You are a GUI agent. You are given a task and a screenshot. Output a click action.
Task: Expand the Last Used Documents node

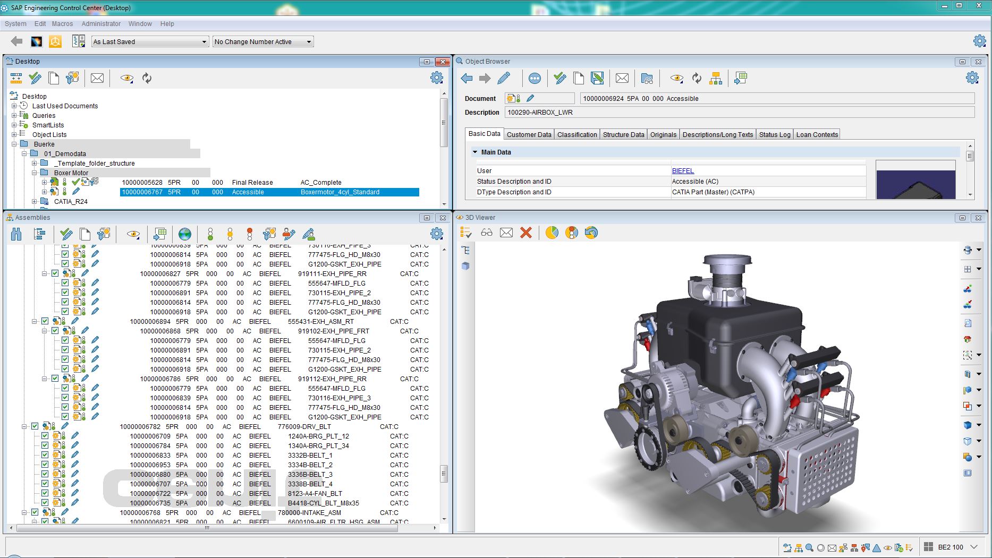coord(14,106)
